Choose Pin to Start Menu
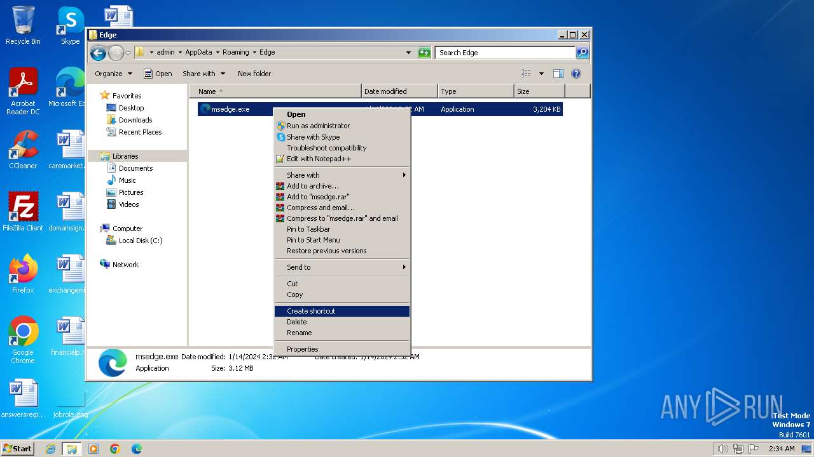Viewport: 814px width, 457px height. coord(342,240)
